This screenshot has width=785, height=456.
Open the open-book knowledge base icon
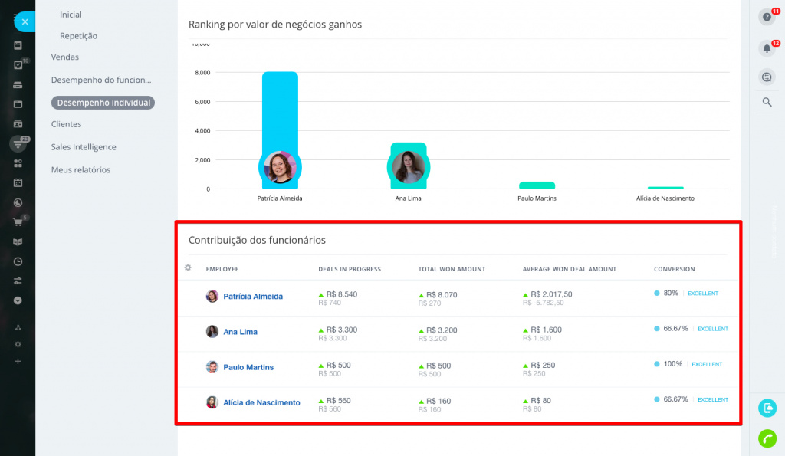pyautogui.click(x=18, y=242)
